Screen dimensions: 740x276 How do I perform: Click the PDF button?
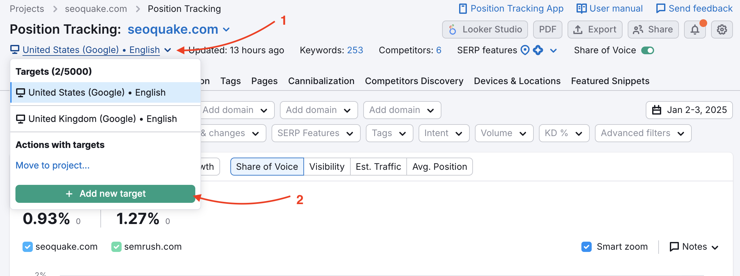click(x=548, y=30)
